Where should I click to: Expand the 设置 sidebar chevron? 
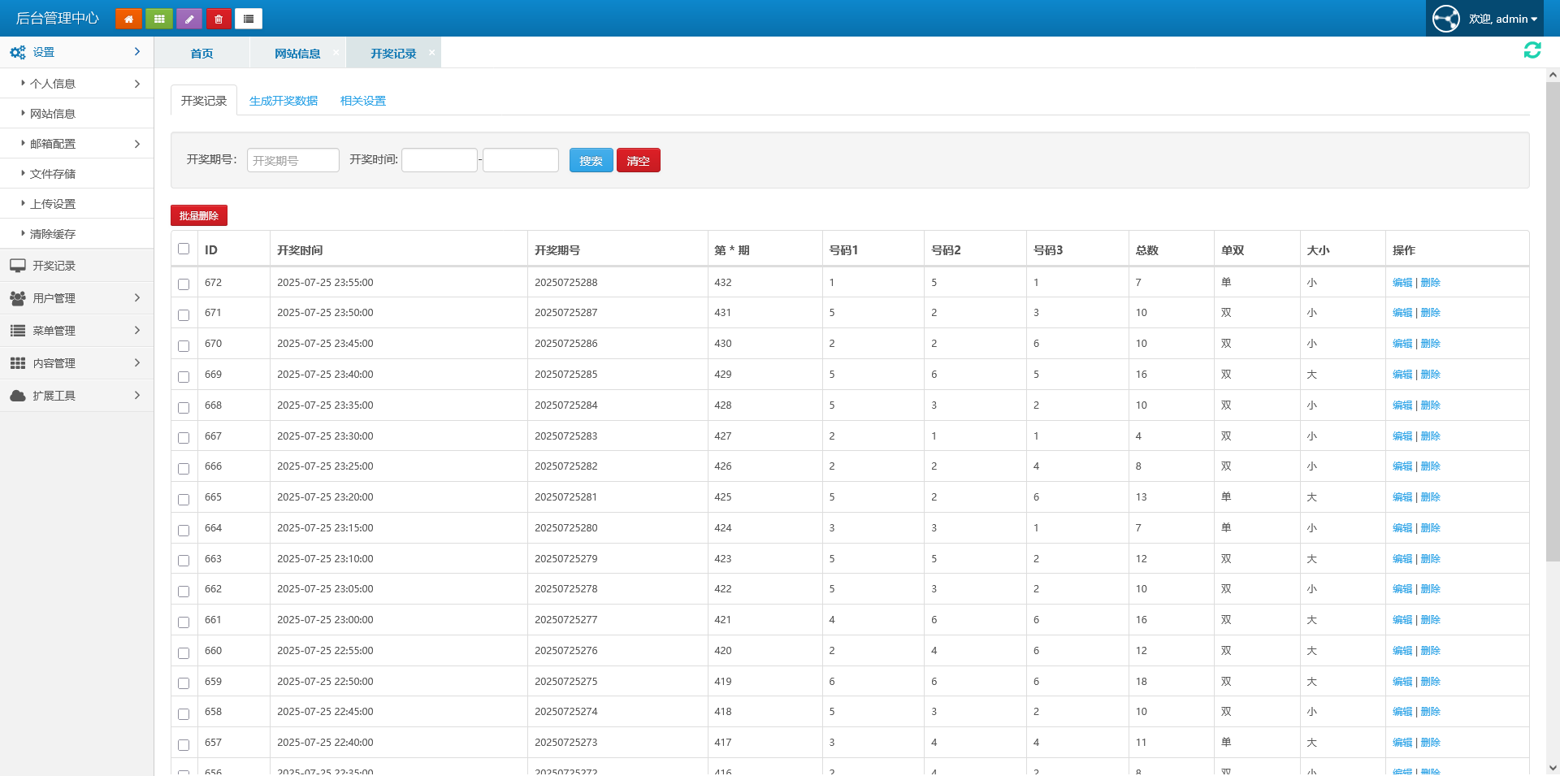137,52
